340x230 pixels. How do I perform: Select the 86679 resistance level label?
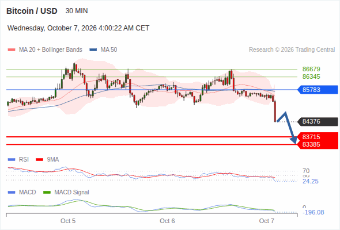coord(311,69)
